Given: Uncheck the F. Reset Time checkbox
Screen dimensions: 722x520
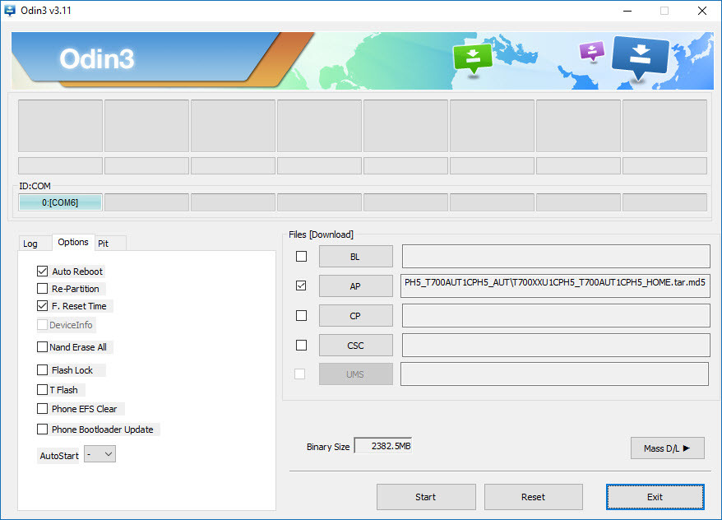Looking at the screenshot, I should (43, 306).
